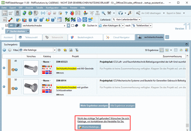Expand the double chevron below search checkbox

[x=3, y=28]
